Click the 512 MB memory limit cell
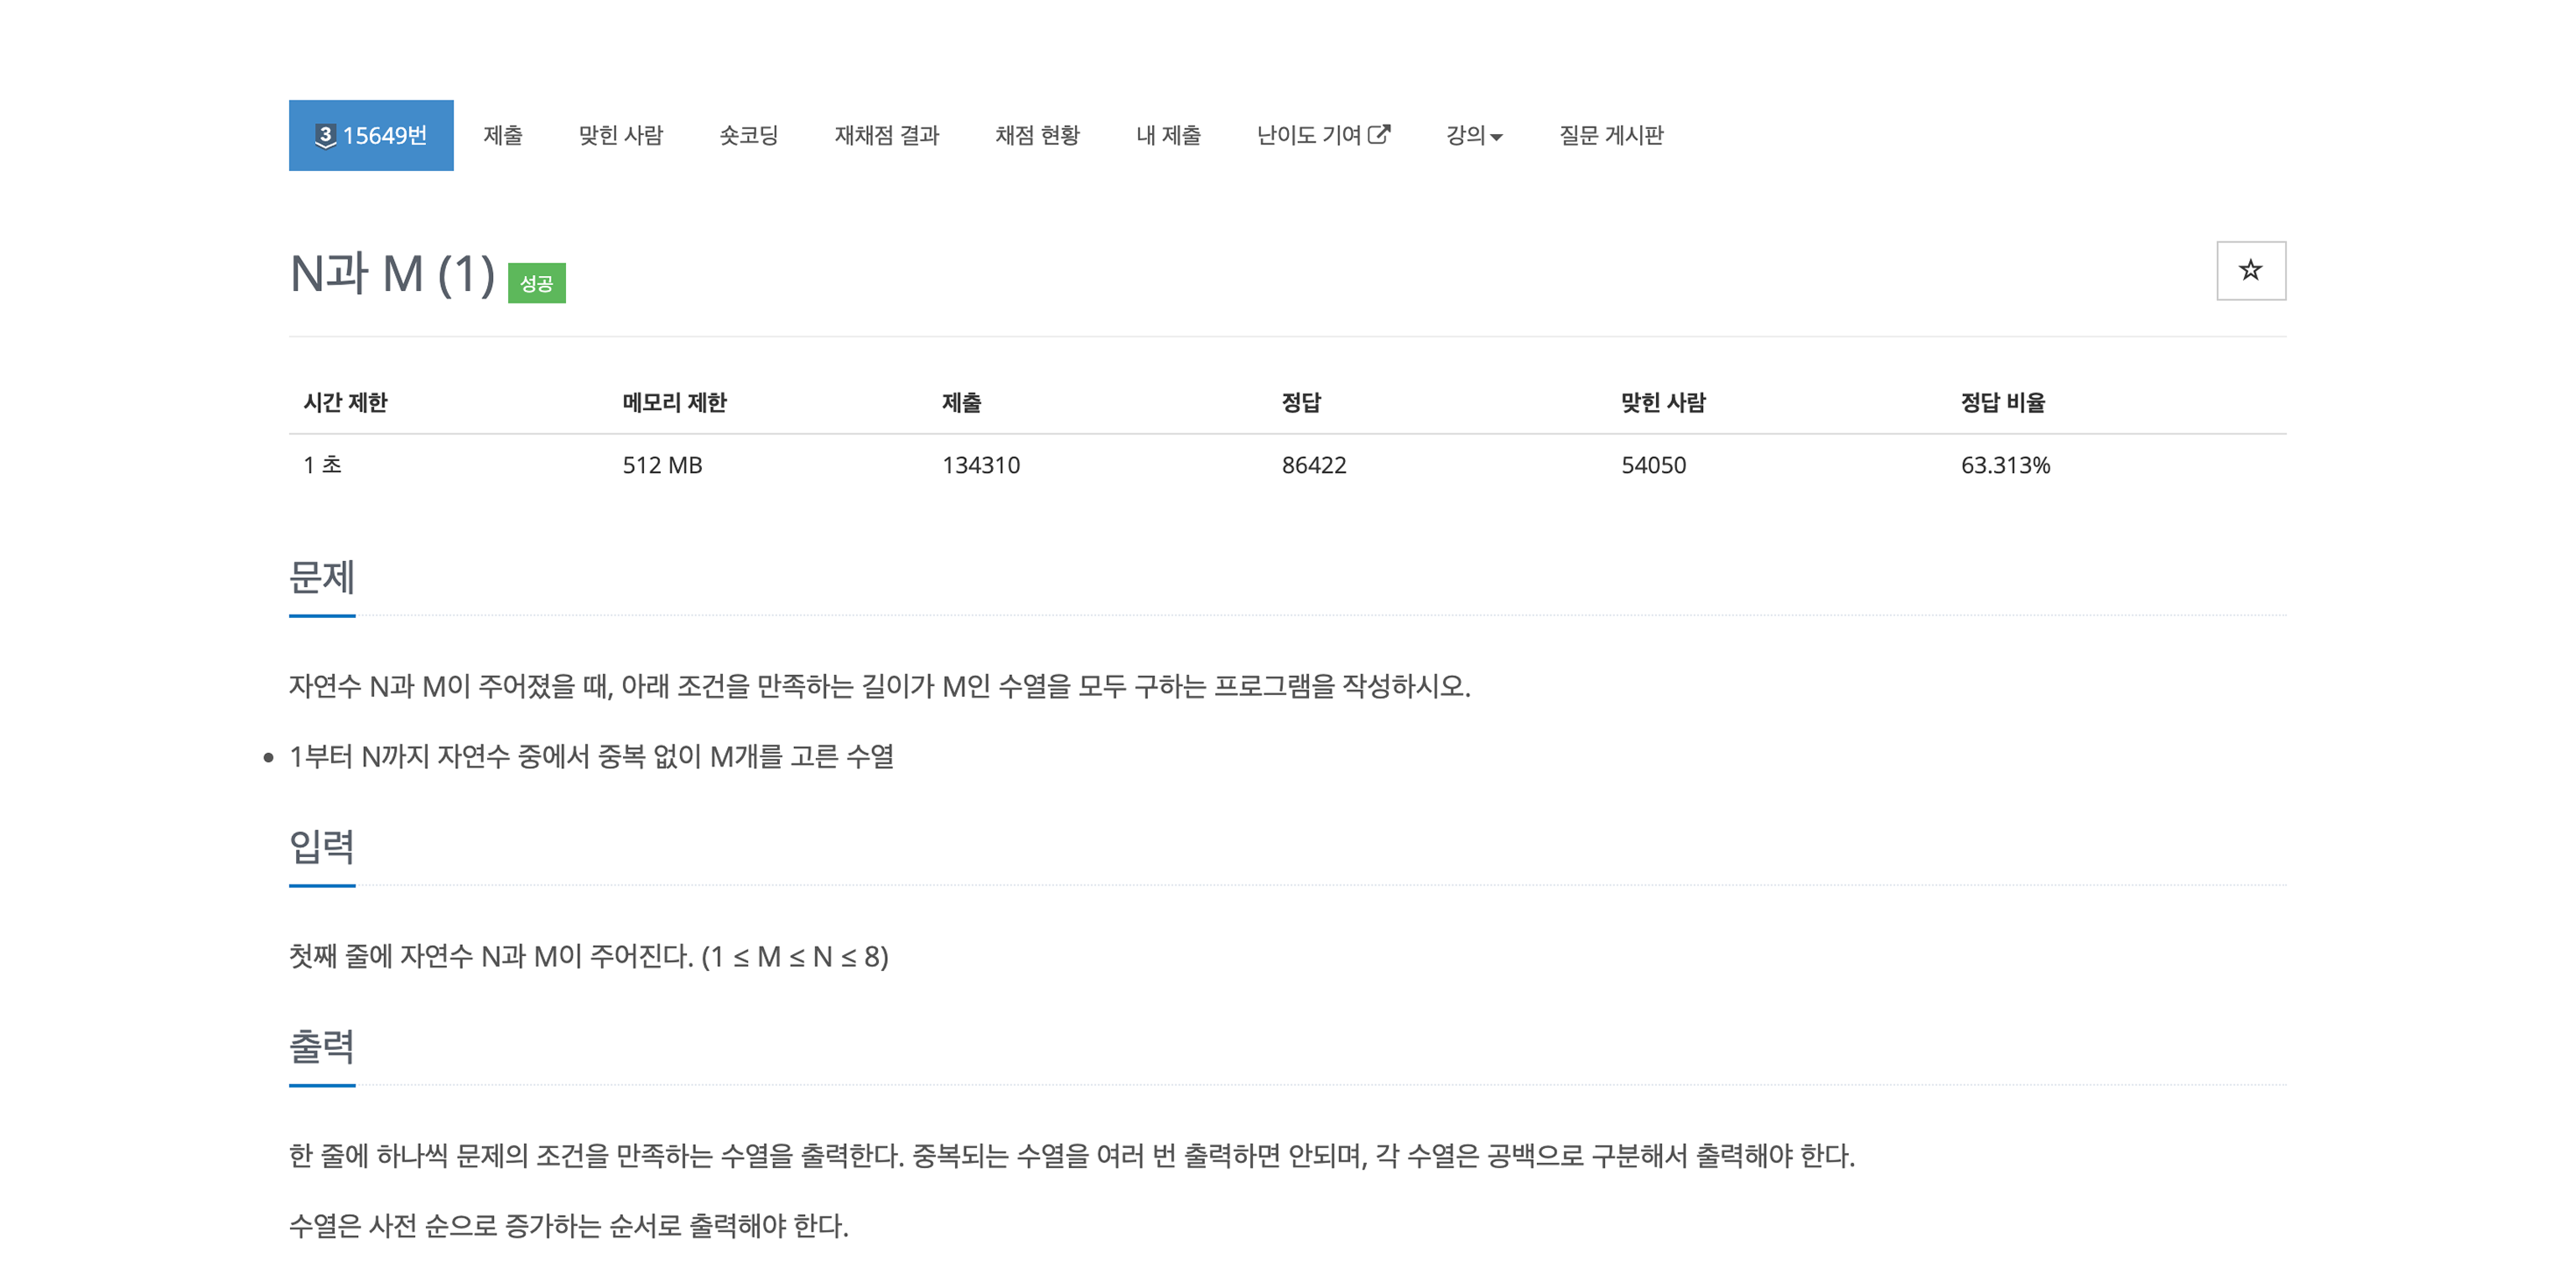The image size is (2576, 1288). [x=662, y=464]
